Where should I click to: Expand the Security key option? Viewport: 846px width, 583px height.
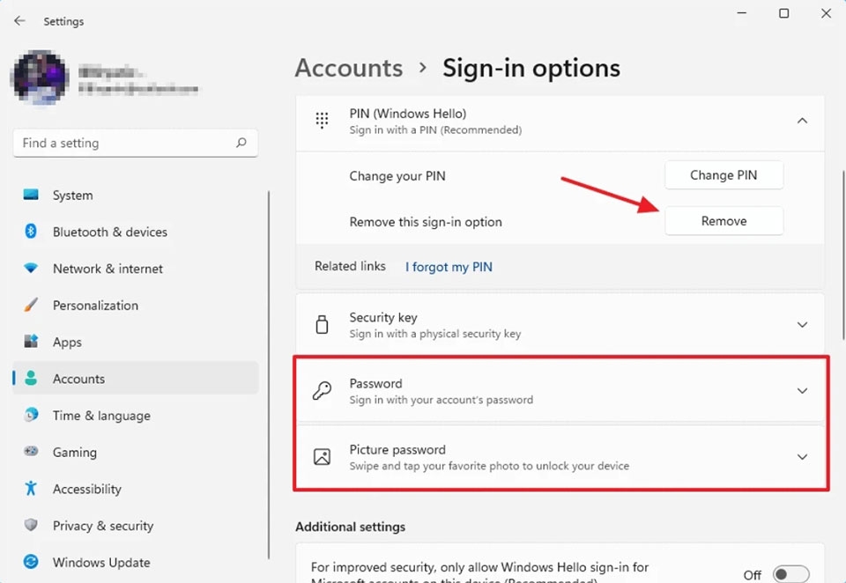click(802, 325)
